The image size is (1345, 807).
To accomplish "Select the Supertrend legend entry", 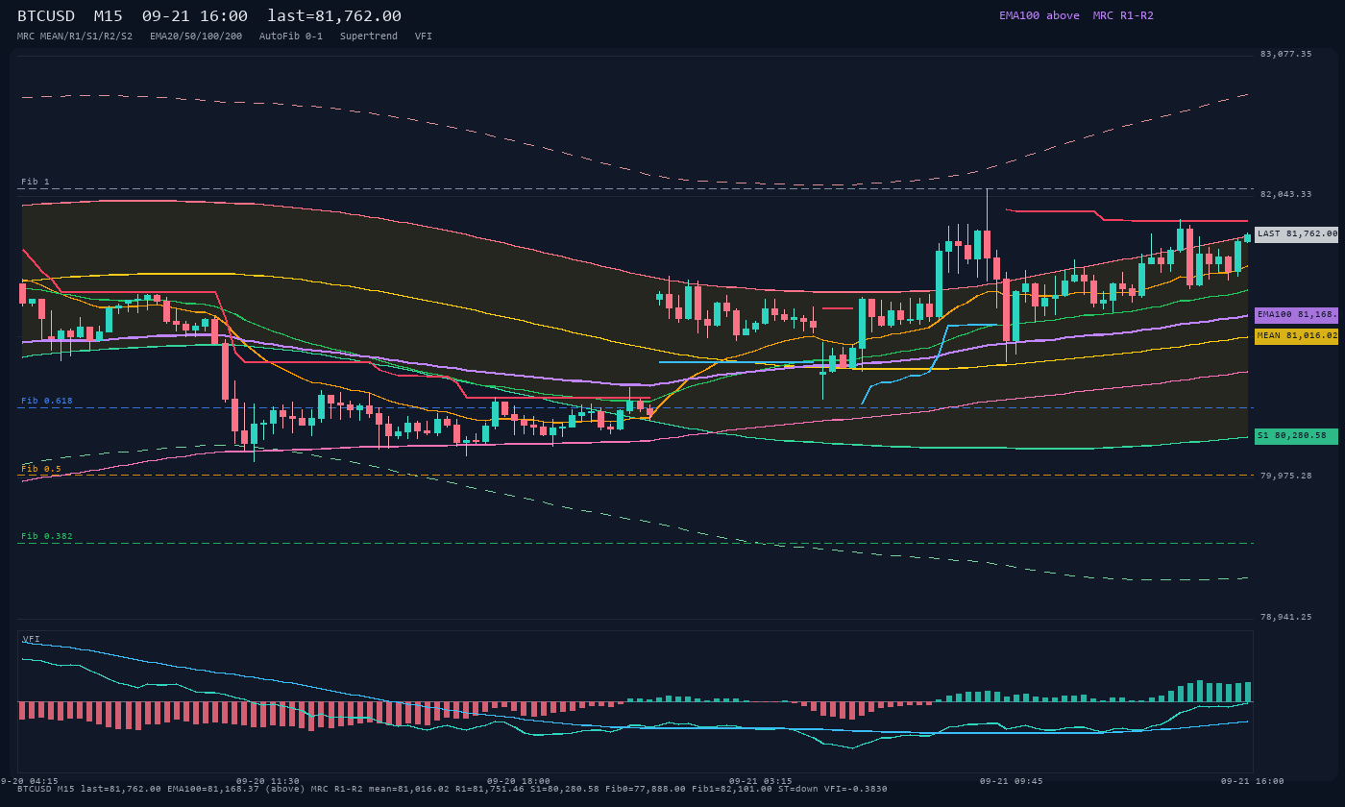I will [369, 37].
